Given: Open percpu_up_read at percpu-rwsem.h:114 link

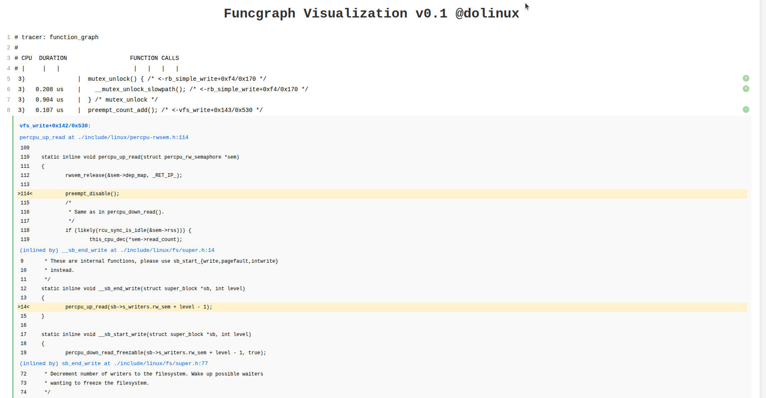Looking at the screenshot, I should (x=104, y=137).
